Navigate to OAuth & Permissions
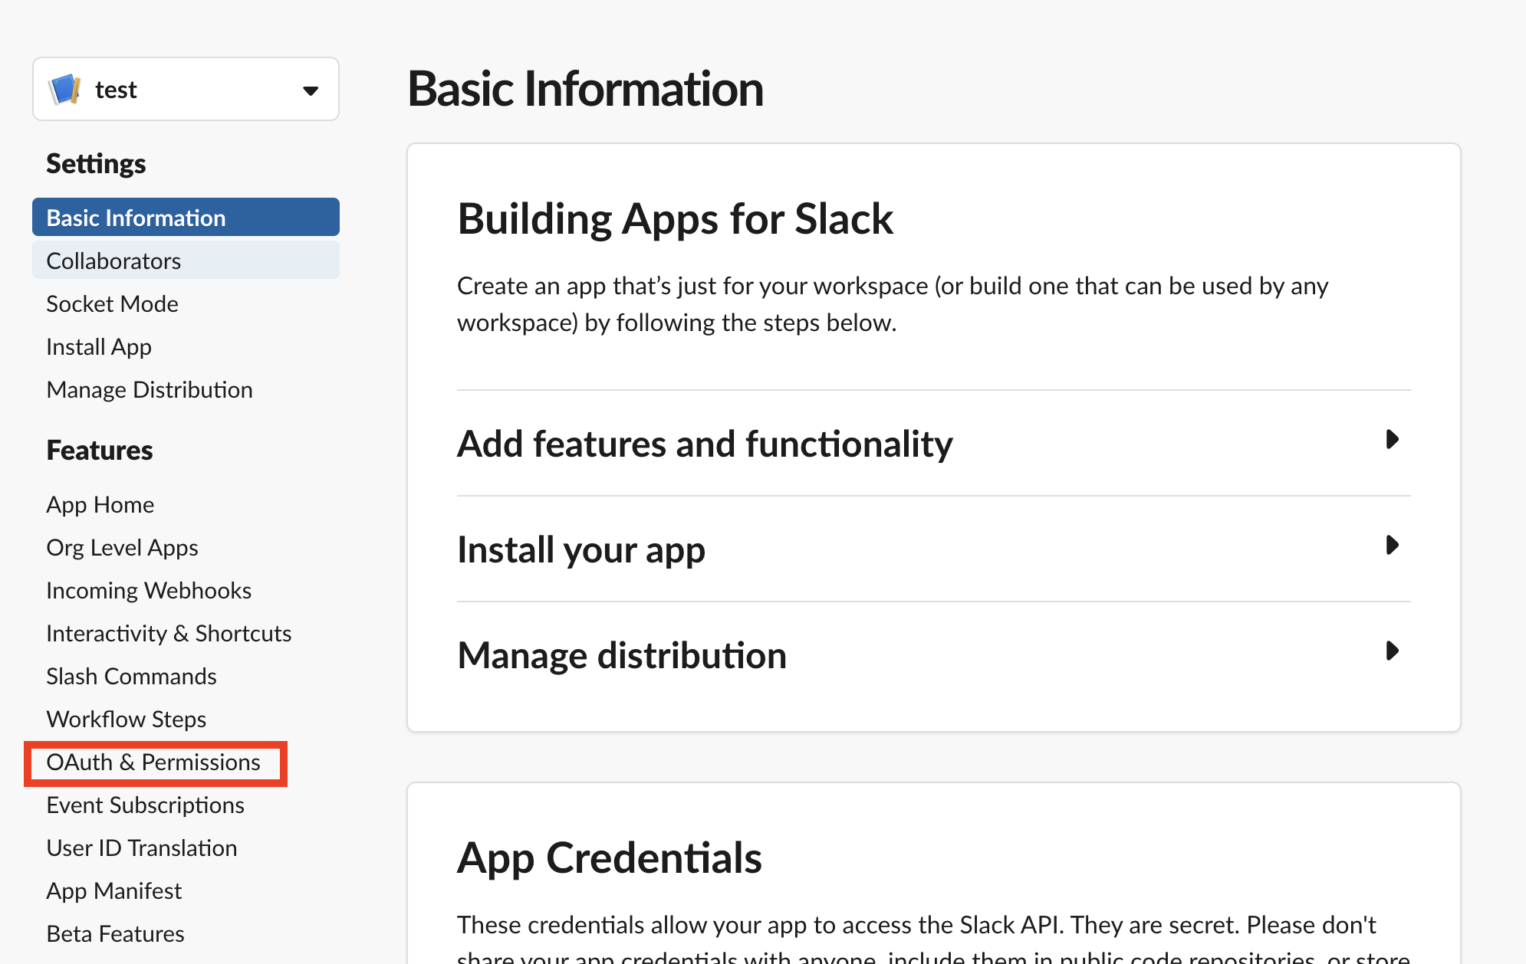Image resolution: width=1526 pixels, height=964 pixels. pyautogui.click(x=153, y=762)
